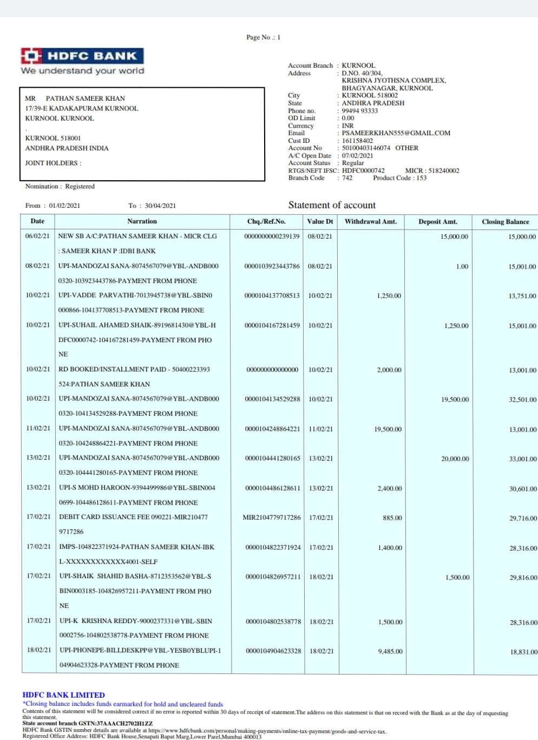Viewport: 538px width, 740px height.
Task: Click the Closing Balance column header
Action: 506,222
